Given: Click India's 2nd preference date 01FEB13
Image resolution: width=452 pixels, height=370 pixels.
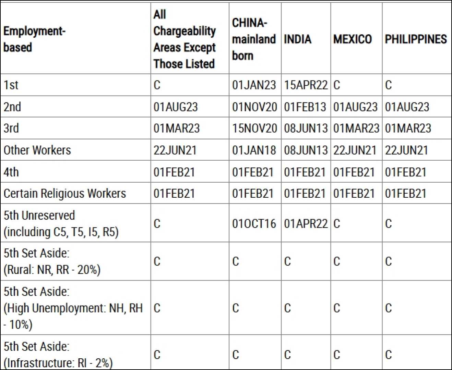Looking at the screenshot, I should [305, 107].
